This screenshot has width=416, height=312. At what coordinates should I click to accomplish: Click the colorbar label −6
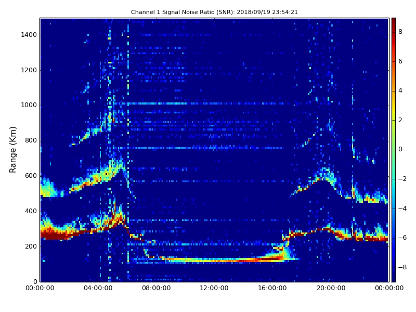pos(402,238)
